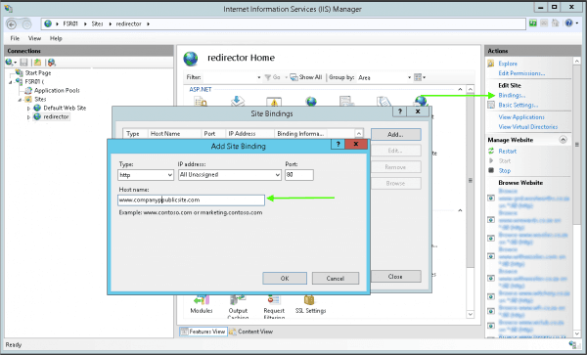Click the green refresh page icon
The width and height of the screenshot is (587, 355).
pyautogui.click(x=533, y=23)
